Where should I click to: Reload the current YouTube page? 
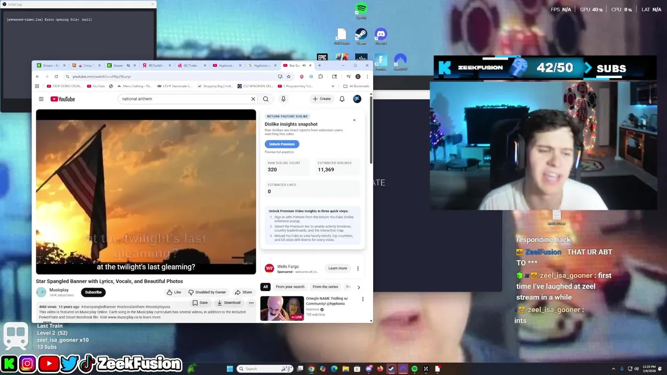pyautogui.click(x=56, y=77)
